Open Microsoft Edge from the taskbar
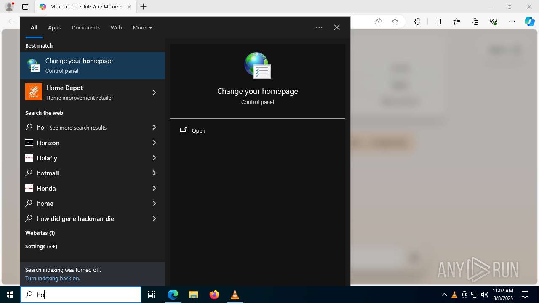The height and width of the screenshot is (303, 539). coord(173,295)
